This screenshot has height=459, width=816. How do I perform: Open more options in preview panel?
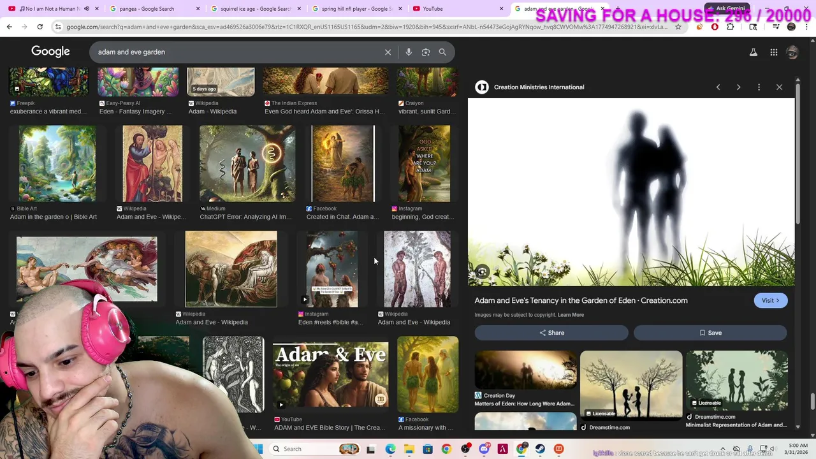pos(759,87)
